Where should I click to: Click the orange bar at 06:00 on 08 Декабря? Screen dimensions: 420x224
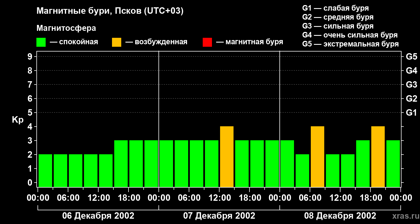pyautogui.click(x=318, y=157)
